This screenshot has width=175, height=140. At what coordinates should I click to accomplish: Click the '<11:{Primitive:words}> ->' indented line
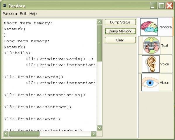60,59
